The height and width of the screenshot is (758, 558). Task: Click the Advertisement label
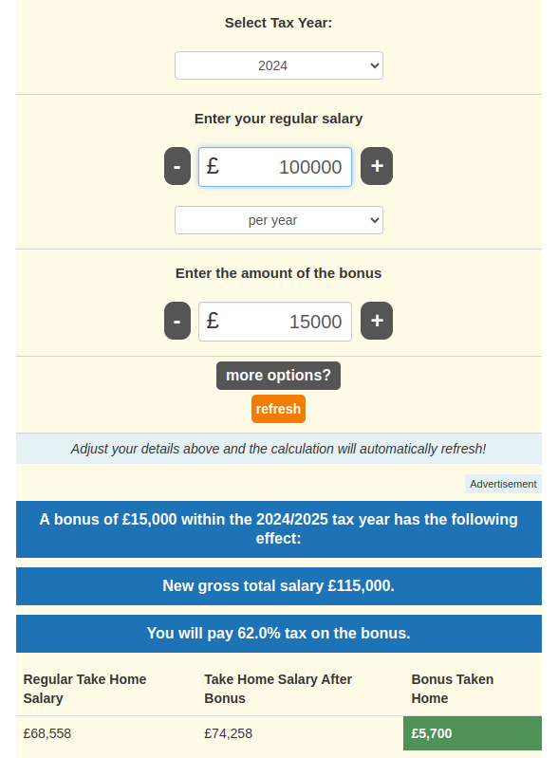503,484
